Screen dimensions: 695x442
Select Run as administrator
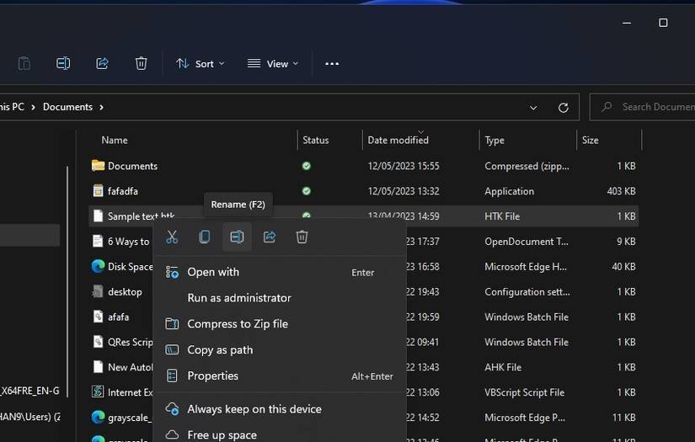click(239, 298)
